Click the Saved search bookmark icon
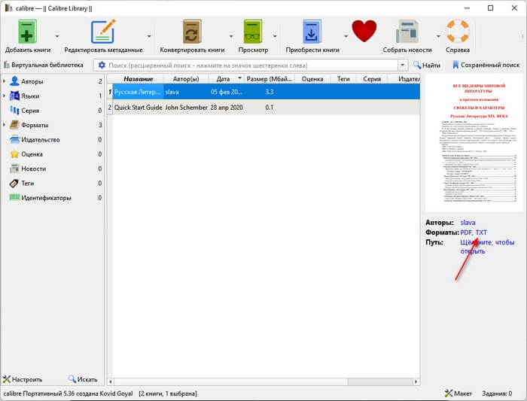 pos(455,65)
